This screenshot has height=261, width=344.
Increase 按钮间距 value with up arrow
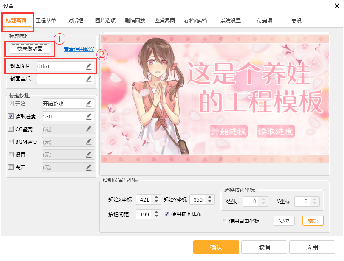click(156, 212)
